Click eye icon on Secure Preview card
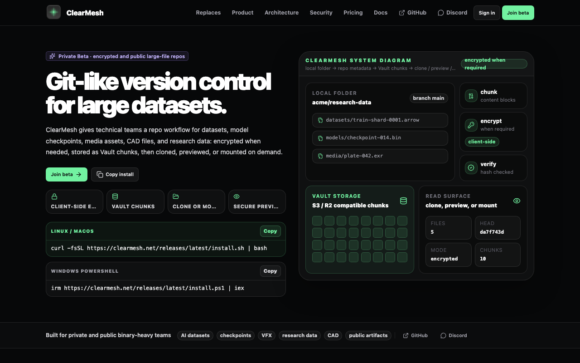 tap(237, 196)
